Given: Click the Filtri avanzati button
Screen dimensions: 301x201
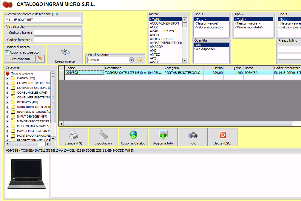Looking at the screenshot, I should tap(20, 59).
